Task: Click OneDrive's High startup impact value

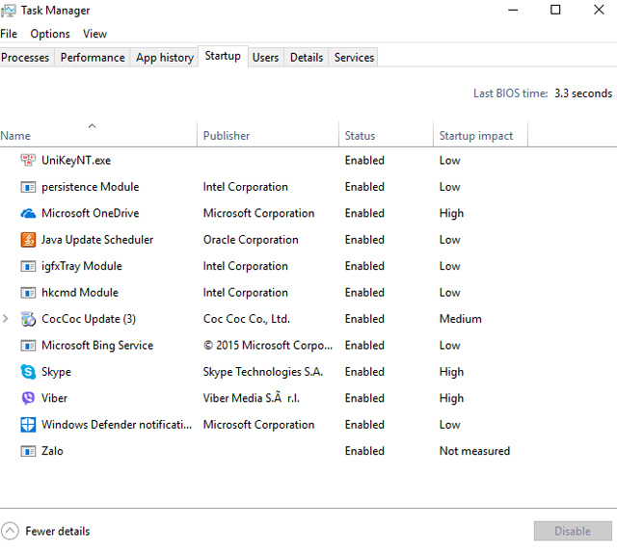Action: tap(451, 214)
